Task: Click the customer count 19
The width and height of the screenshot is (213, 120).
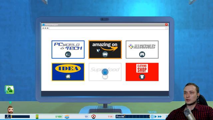Action: point(86,117)
